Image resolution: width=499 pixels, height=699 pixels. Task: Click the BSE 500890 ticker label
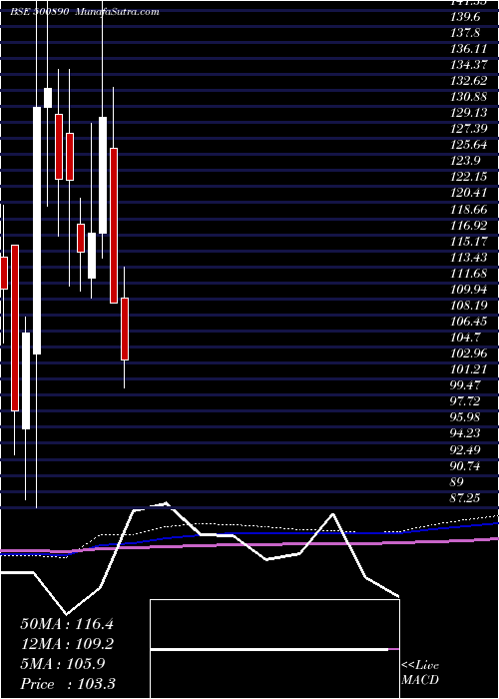[39, 12]
